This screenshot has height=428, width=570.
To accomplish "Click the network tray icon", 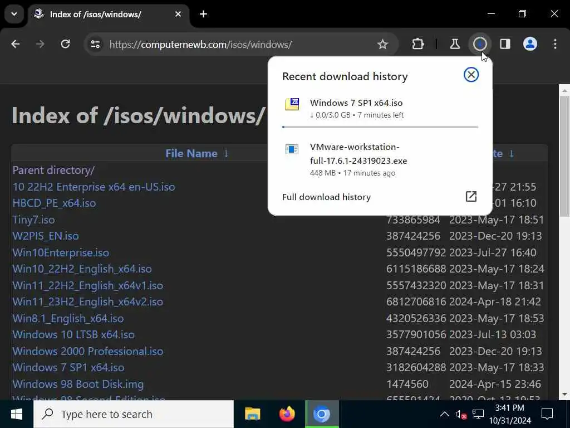I will (478, 414).
